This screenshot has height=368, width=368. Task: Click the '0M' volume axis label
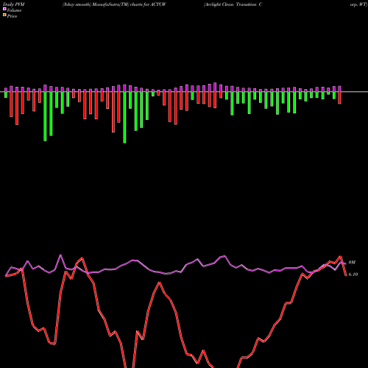tap(352, 263)
